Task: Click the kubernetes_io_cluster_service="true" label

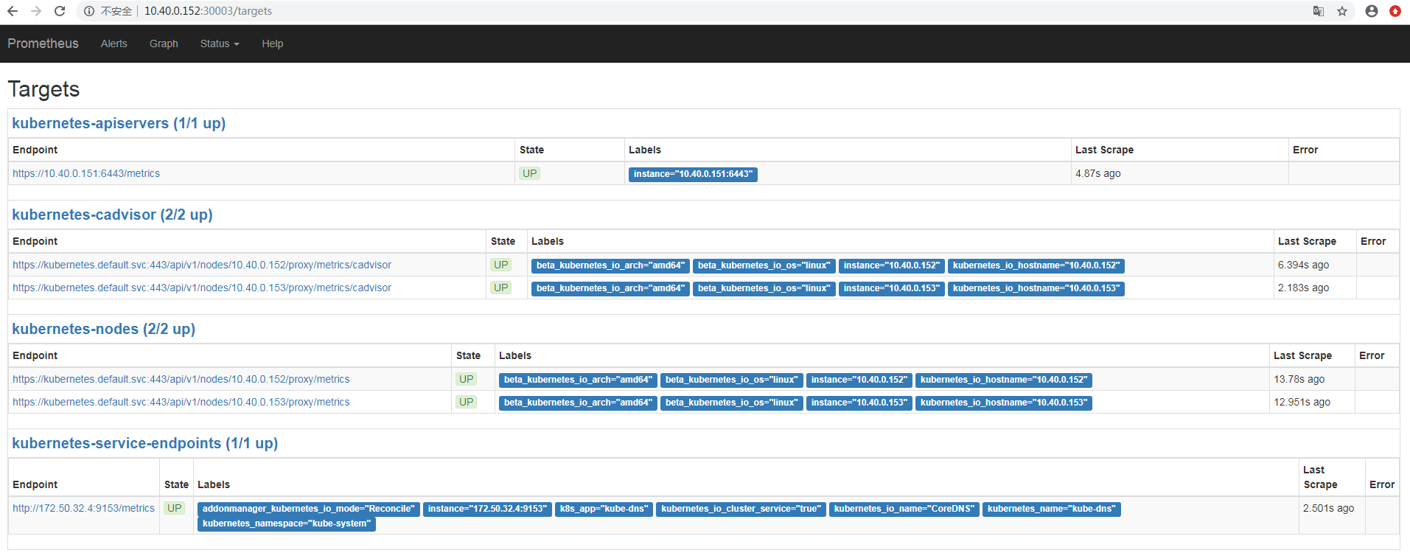Action: click(741, 509)
